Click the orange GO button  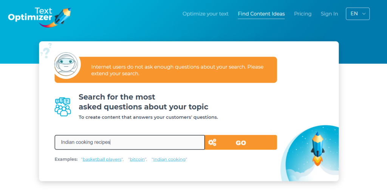click(x=241, y=143)
